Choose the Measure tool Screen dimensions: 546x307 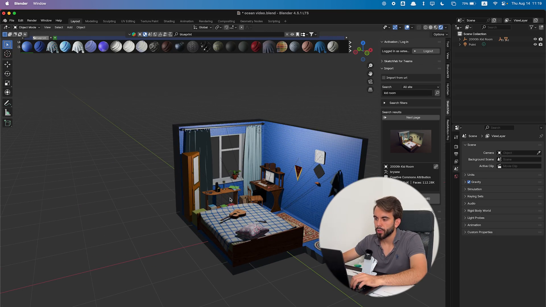(7, 113)
